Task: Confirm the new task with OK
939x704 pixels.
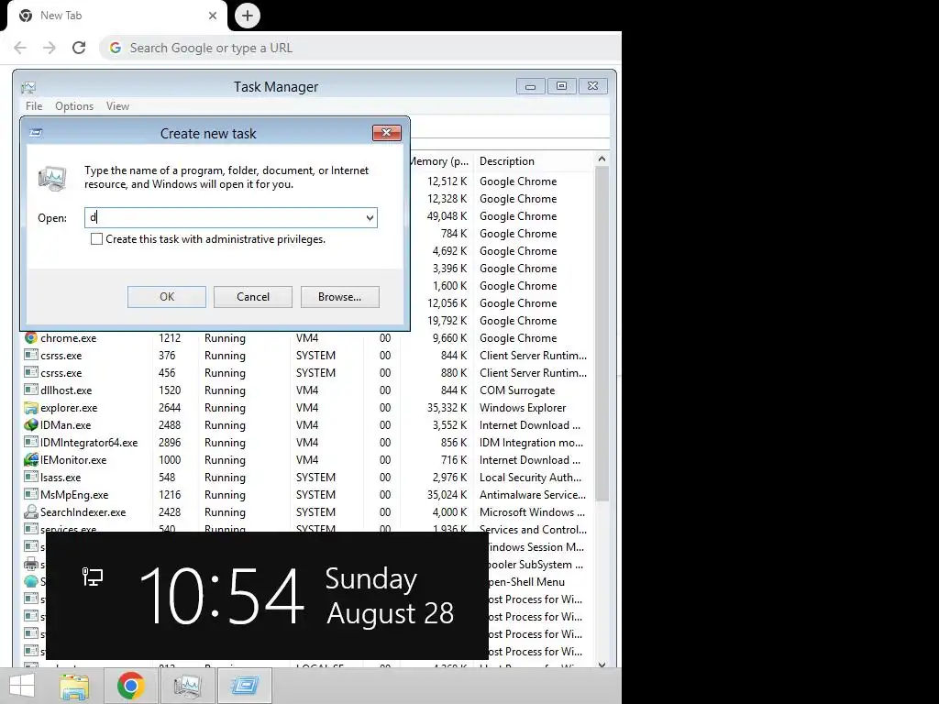Action: tap(167, 297)
